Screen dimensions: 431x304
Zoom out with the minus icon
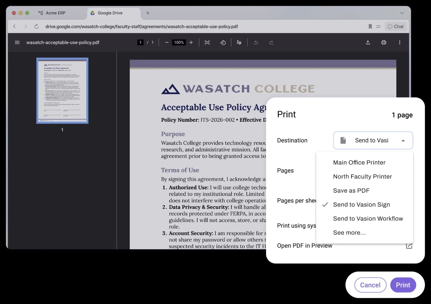pos(167,42)
